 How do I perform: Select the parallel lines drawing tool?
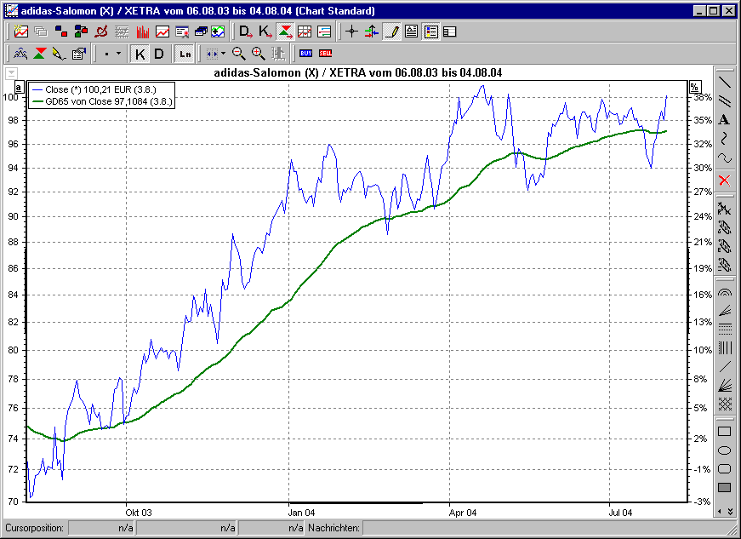[725, 100]
